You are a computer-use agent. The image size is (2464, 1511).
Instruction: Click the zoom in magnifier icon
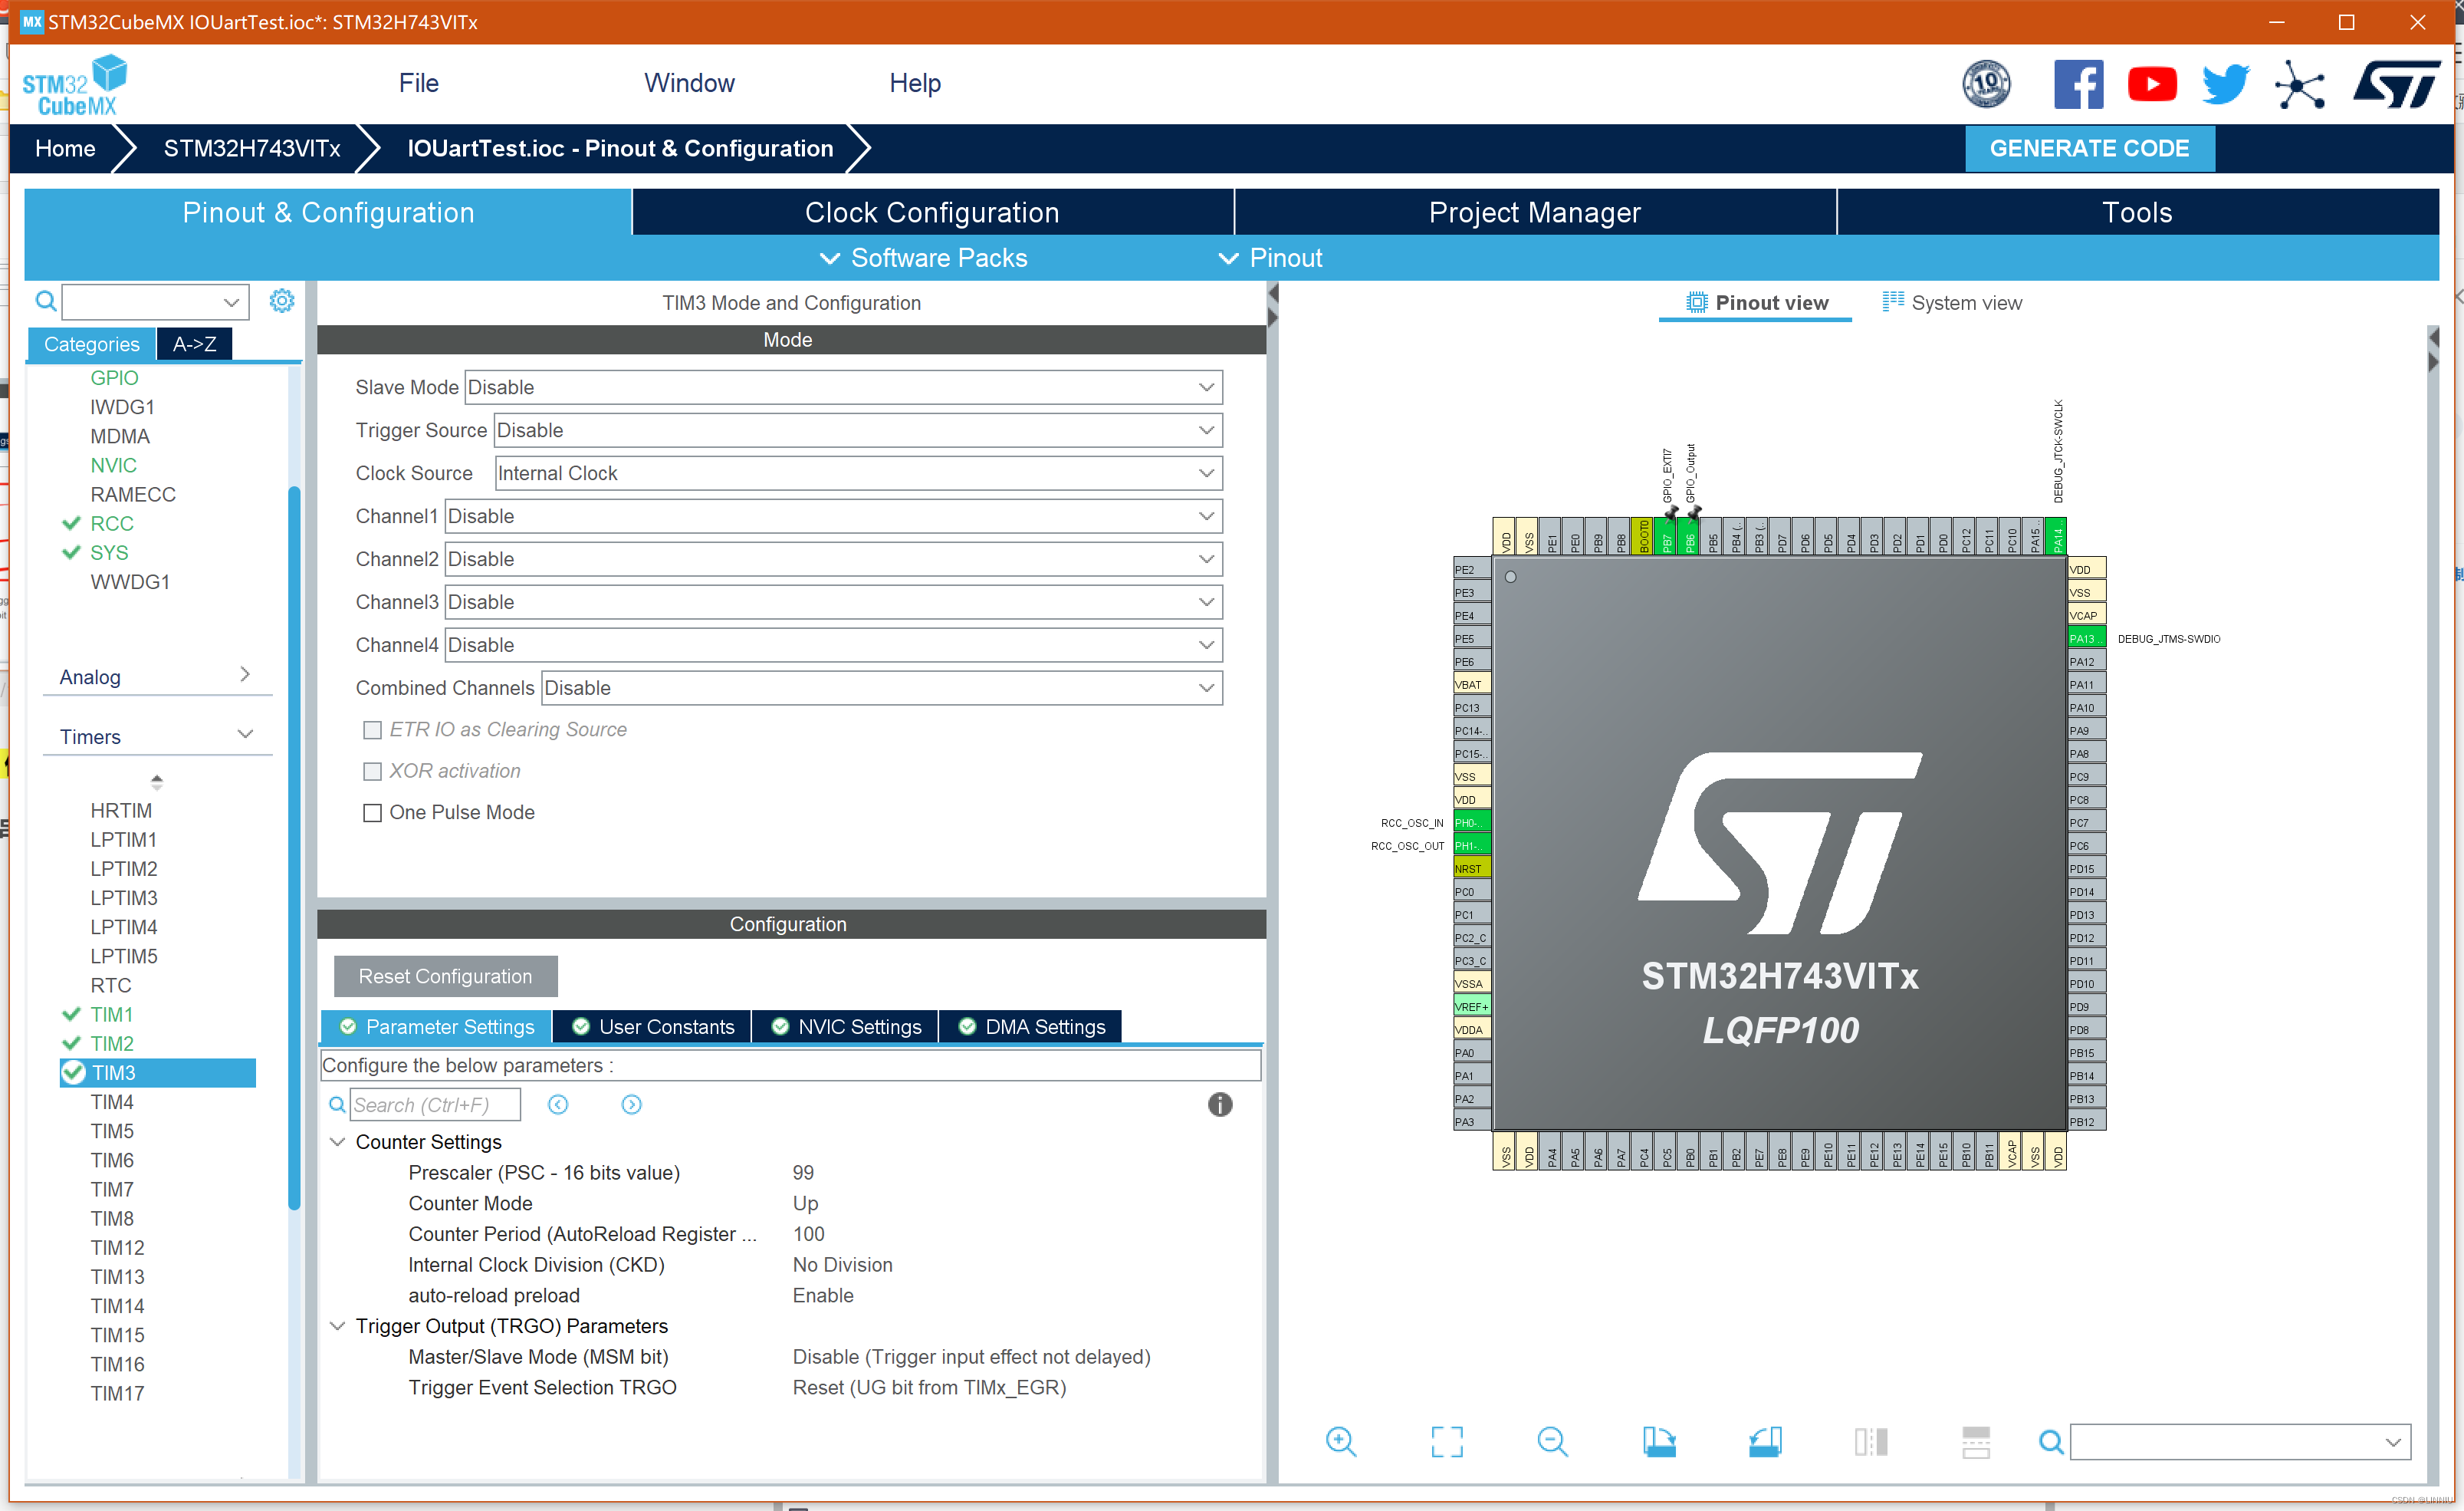coord(1340,1441)
